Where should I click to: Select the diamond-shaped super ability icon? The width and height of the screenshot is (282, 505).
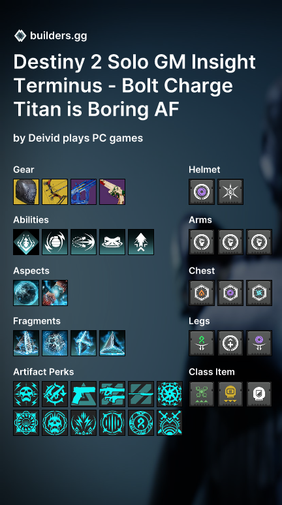click(x=26, y=242)
